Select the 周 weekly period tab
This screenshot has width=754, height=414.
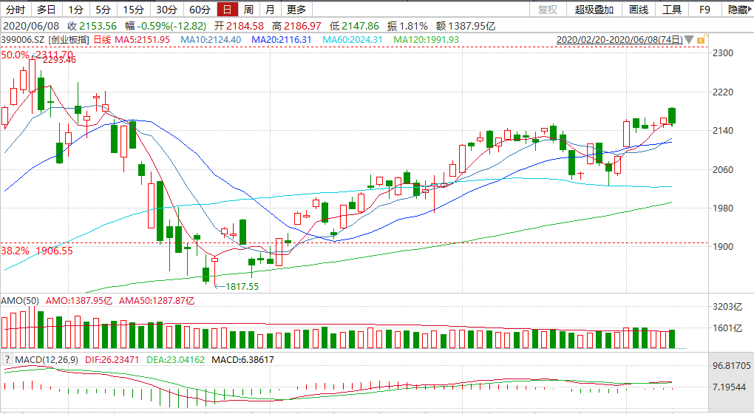(248, 10)
